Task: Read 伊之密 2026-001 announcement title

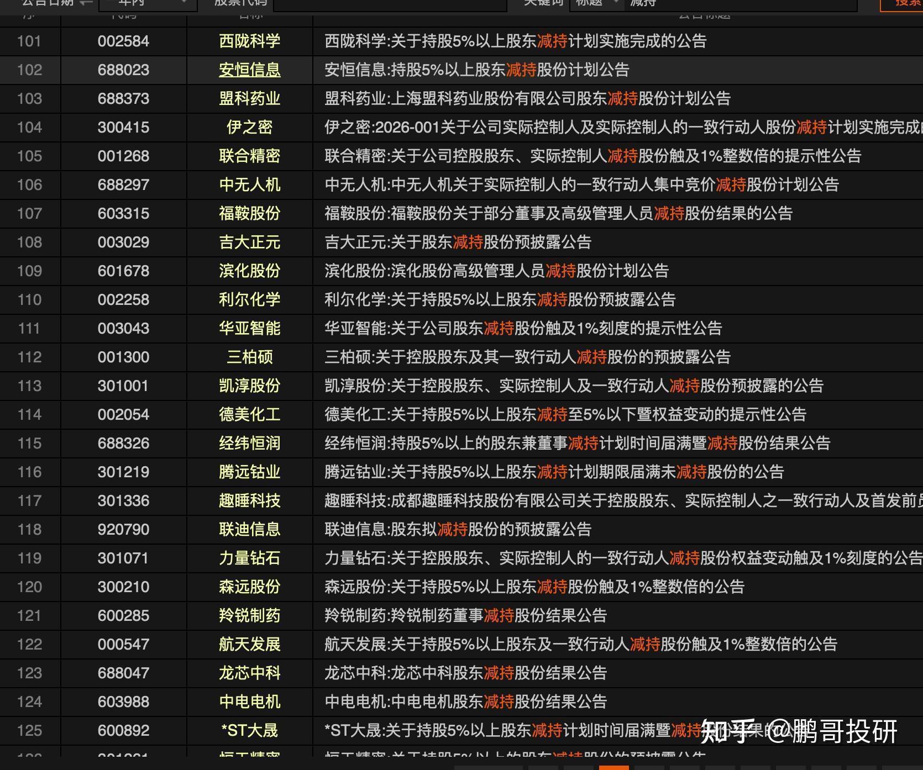Action: (624, 128)
